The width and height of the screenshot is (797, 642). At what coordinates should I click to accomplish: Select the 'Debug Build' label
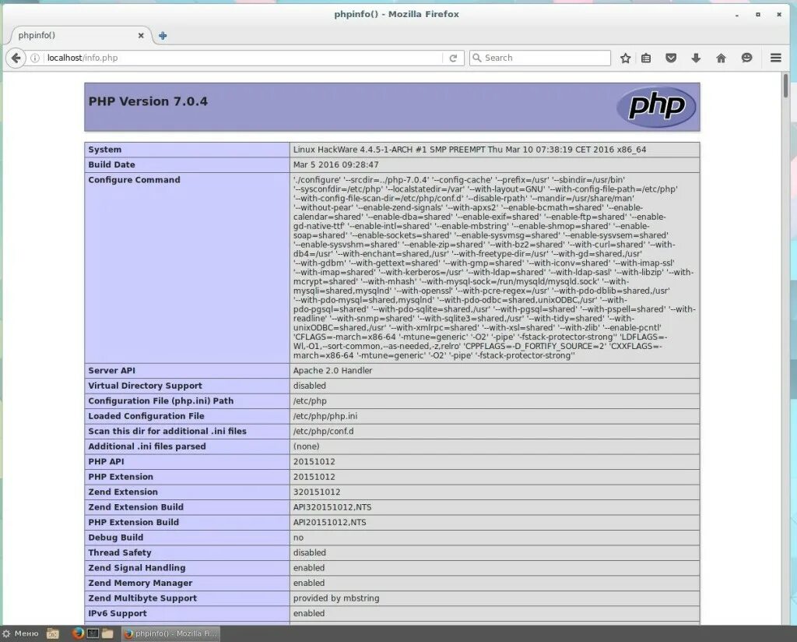click(115, 538)
